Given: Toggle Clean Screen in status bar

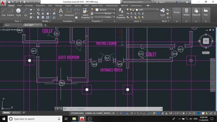Looking at the screenshot, I should coord(211,113).
